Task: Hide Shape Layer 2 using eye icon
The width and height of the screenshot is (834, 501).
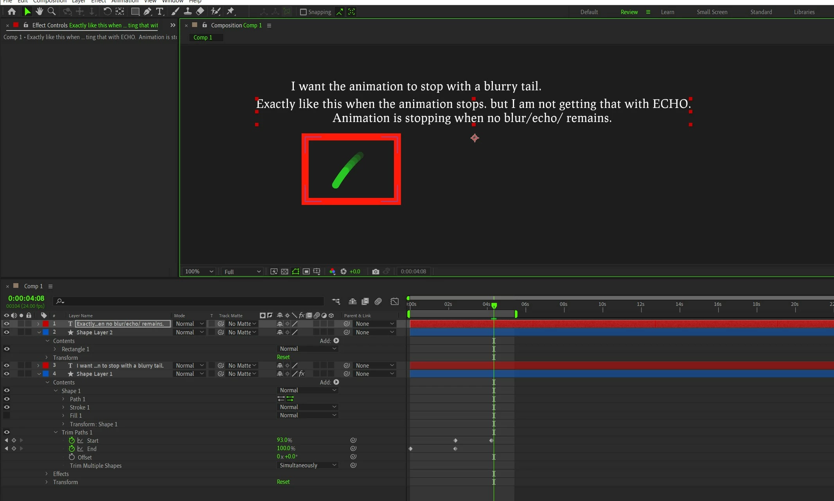Action: click(x=7, y=332)
